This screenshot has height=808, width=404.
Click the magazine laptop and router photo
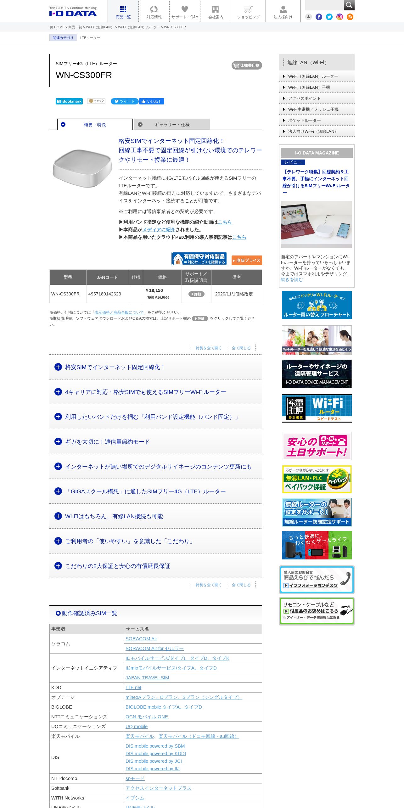tap(316, 224)
